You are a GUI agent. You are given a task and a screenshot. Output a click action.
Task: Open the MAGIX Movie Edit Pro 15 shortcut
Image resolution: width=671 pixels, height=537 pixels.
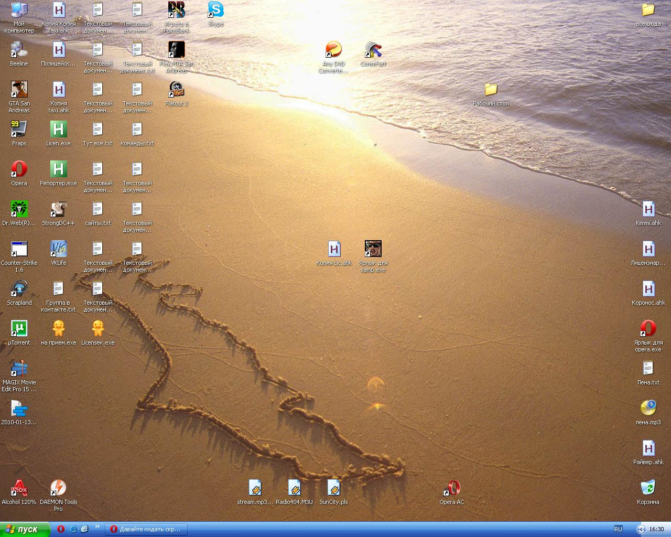click(x=19, y=376)
